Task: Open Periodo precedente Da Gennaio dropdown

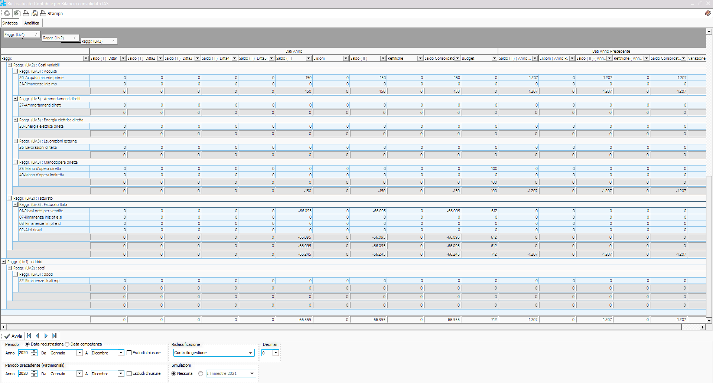Action: [79, 374]
